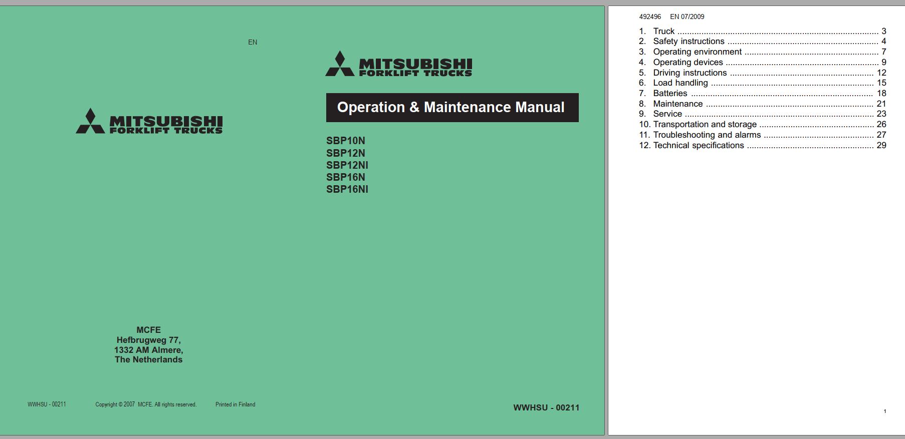Screen dimensions: 905x439
Task: Click 'EN 07/2009' revision date
Action: [687, 17]
